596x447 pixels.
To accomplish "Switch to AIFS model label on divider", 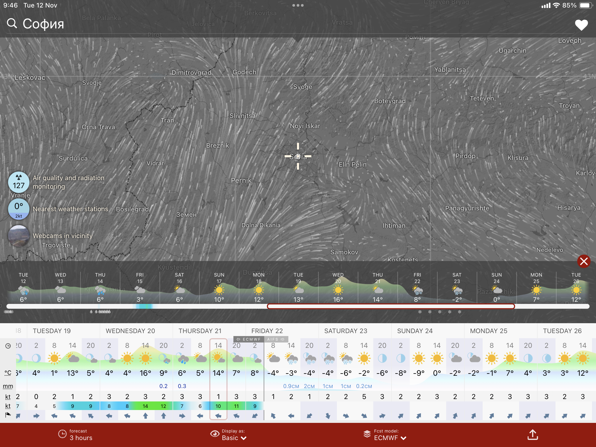I will coord(276,339).
